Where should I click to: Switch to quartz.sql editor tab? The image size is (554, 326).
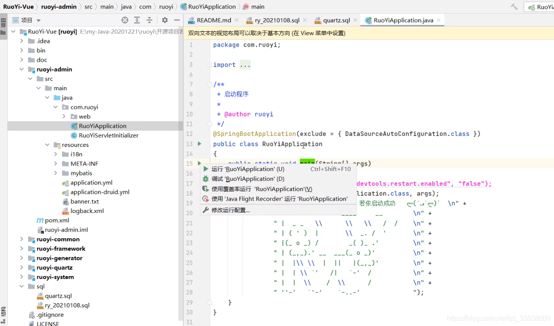click(337, 20)
